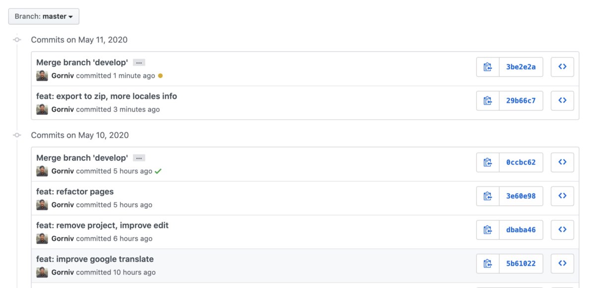Browse repository at commit 5b61022
This screenshot has width=595, height=288.
click(x=562, y=263)
